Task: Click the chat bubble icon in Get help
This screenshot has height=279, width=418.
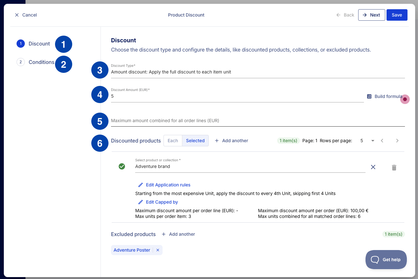Action: click(x=375, y=260)
